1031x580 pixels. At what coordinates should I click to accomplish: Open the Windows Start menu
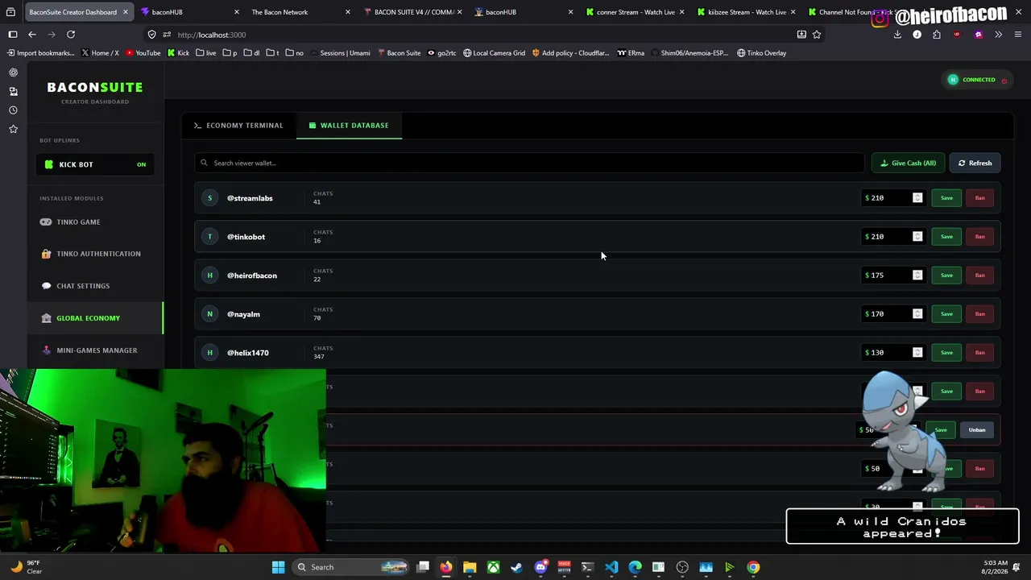pyautogui.click(x=278, y=567)
